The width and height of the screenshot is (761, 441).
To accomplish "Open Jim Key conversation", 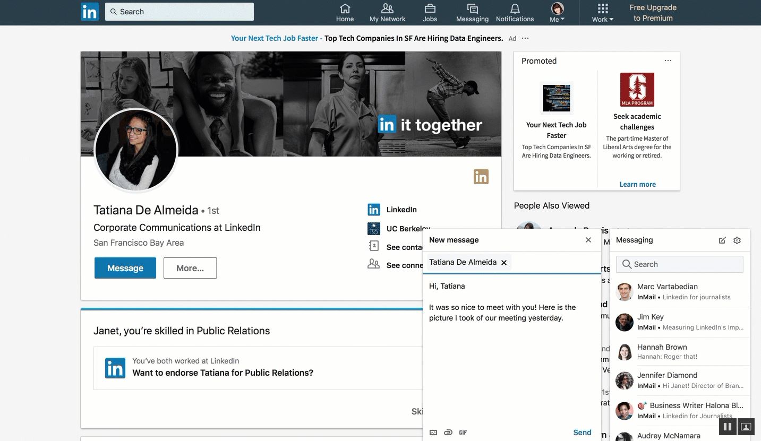I will pos(680,322).
